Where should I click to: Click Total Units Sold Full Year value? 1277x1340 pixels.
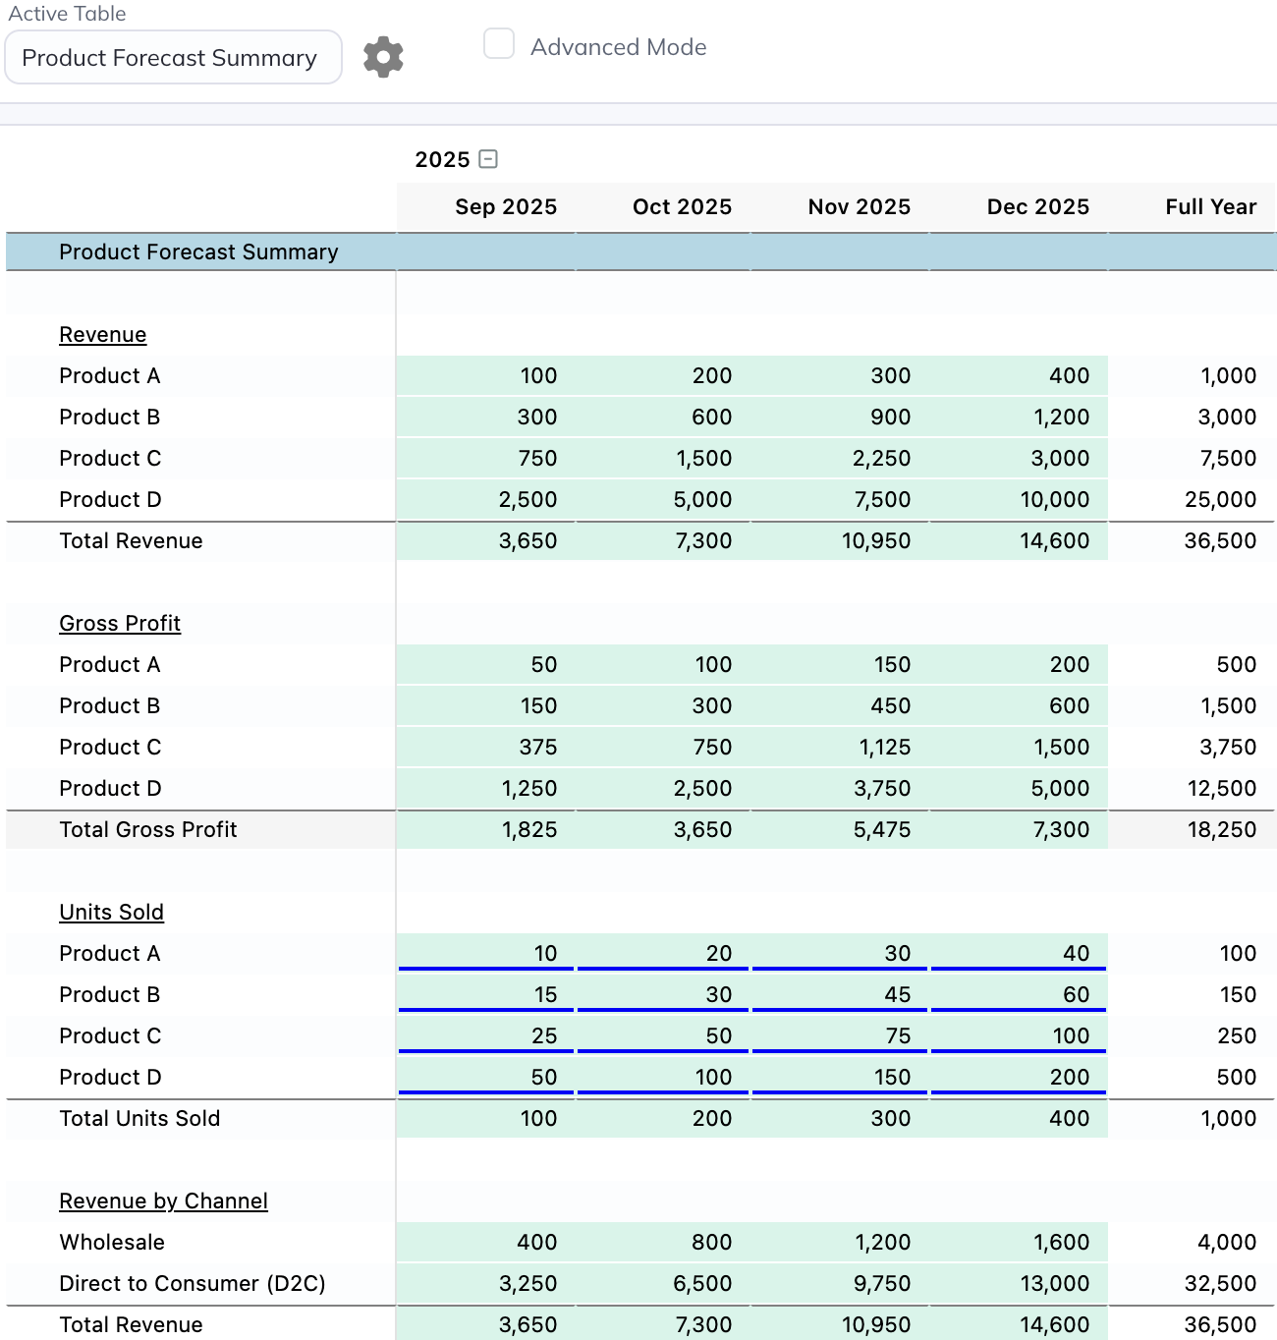click(1228, 1119)
